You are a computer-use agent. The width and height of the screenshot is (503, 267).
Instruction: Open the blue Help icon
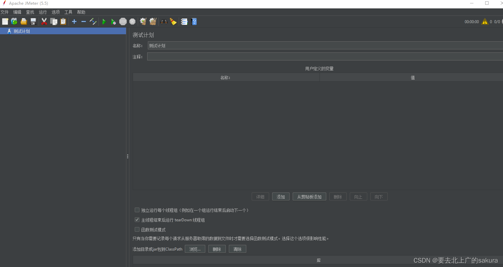[194, 21]
